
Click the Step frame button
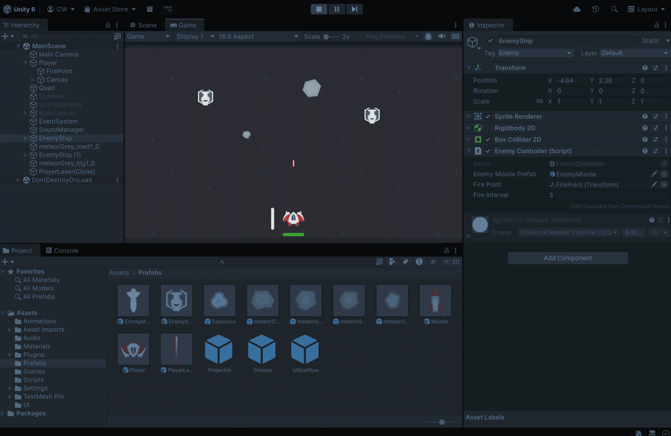[354, 9]
